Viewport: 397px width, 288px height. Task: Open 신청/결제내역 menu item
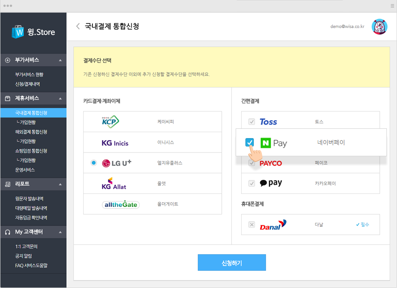tap(27, 84)
